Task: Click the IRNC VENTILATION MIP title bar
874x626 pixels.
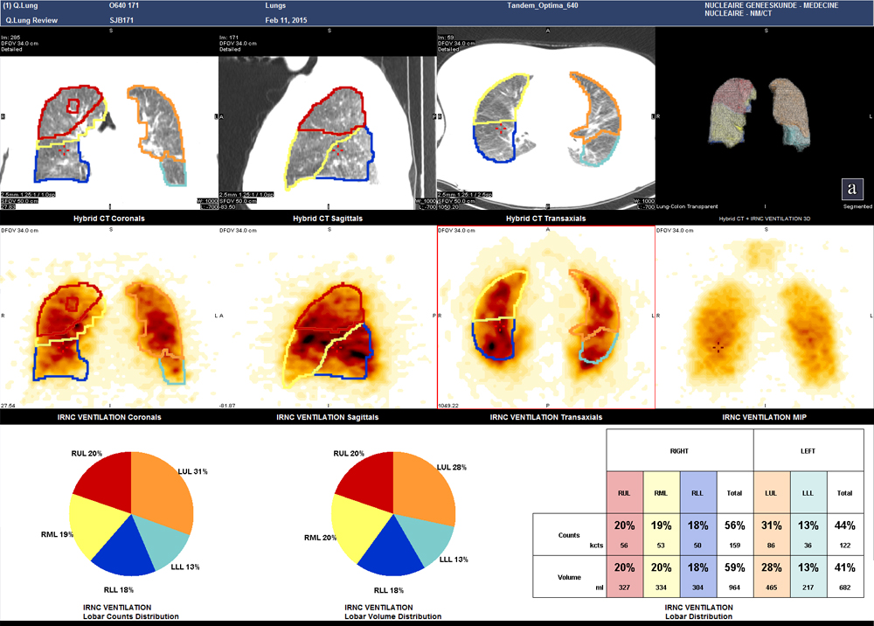Action: click(764, 417)
